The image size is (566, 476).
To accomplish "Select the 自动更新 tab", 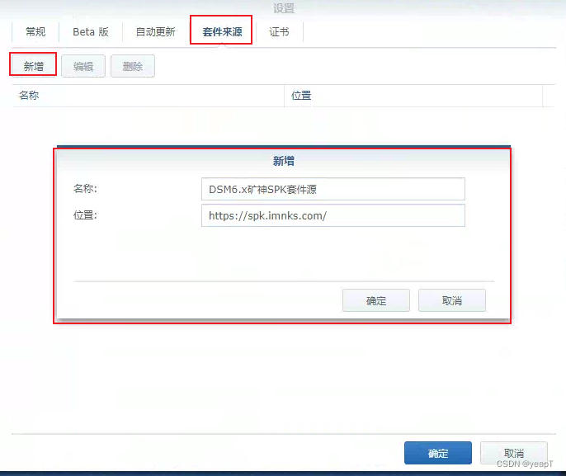I will (x=156, y=31).
